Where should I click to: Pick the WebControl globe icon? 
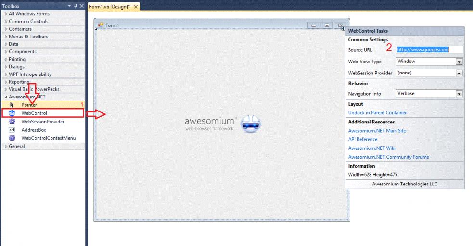tap(12, 113)
